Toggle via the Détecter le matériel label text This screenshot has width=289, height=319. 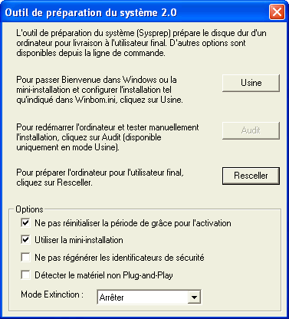103,275
